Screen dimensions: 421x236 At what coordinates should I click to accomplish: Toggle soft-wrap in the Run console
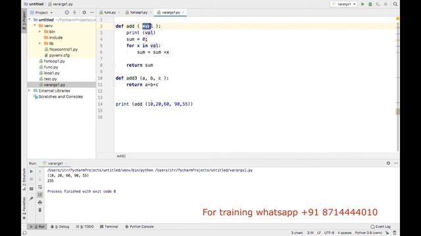coord(40,187)
